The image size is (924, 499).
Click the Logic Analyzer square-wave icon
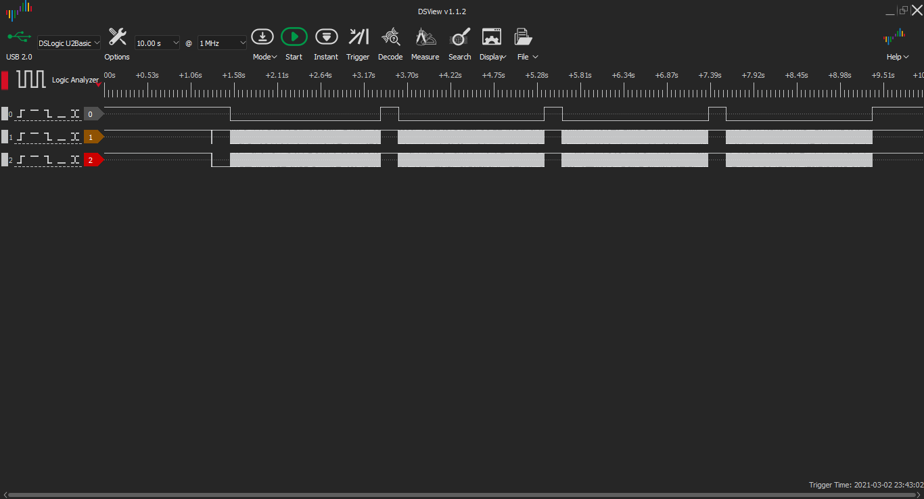pyautogui.click(x=32, y=79)
